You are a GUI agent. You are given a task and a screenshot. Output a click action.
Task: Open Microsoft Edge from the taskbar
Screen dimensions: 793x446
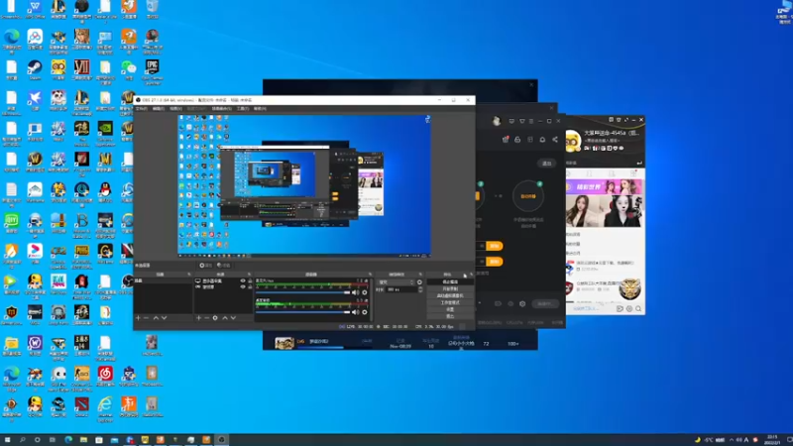(68, 440)
